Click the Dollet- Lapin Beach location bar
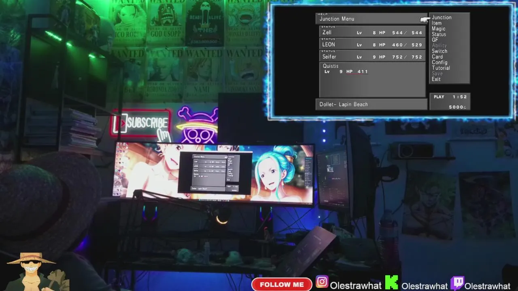The image size is (518, 291). tap(371, 104)
